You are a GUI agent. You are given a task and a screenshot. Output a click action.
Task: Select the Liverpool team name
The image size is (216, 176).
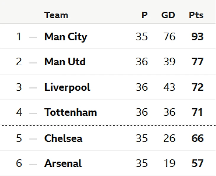coord(67,87)
